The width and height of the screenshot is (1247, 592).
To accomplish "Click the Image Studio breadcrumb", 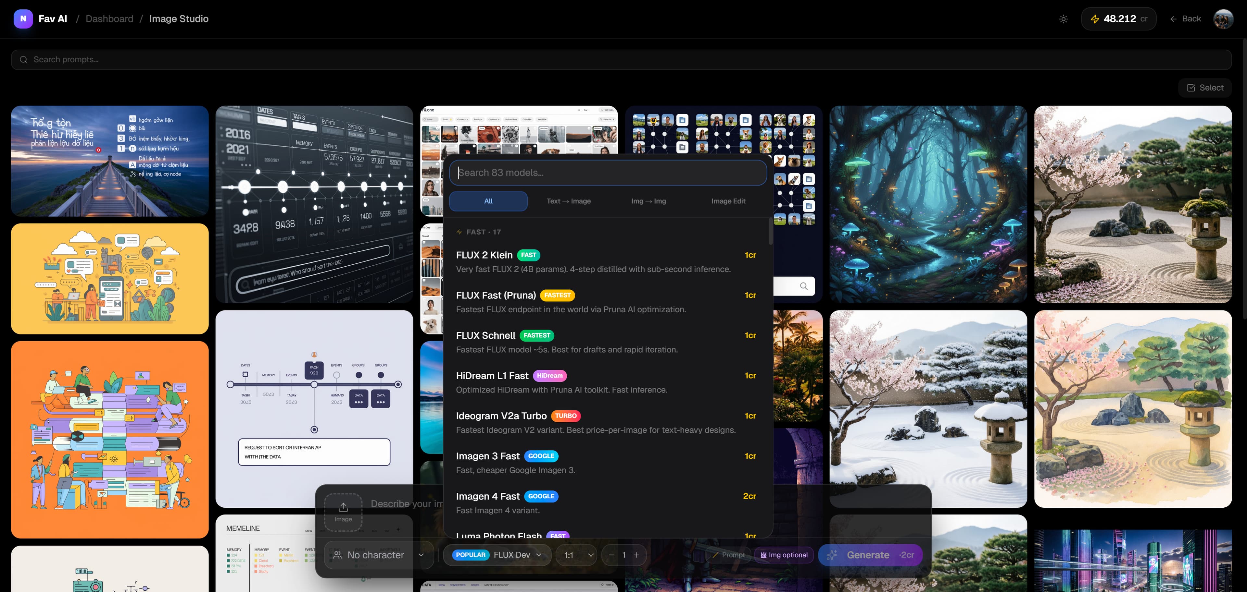I will (x=179, y=19).
